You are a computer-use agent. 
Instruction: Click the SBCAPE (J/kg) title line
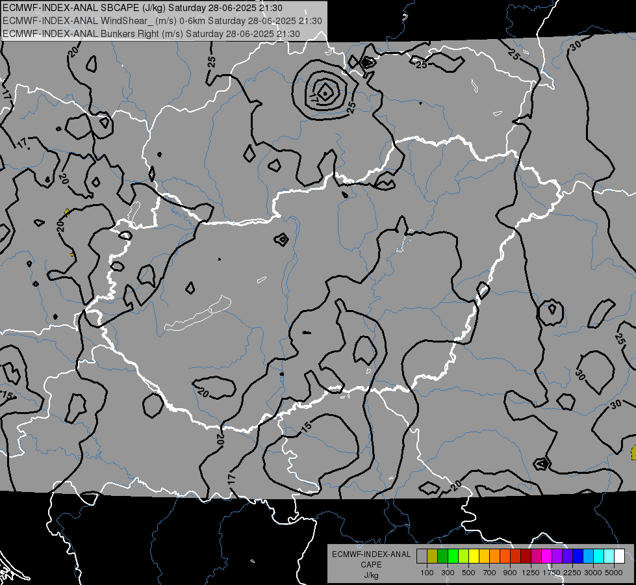(x=143, y=8)
